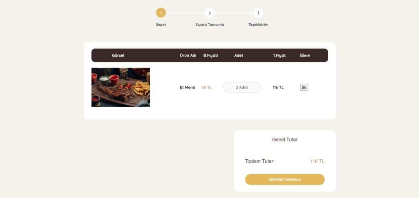Open the Sipariş Tamamla step label
This screenshot has height=198, width=419.
pyautogui.click(x=210, y=24)
